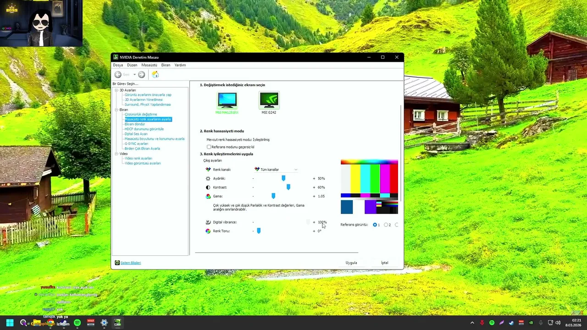Select the MSI G242 display icon
This screenshot has width=587, height=330.
(x=269, y=100)
